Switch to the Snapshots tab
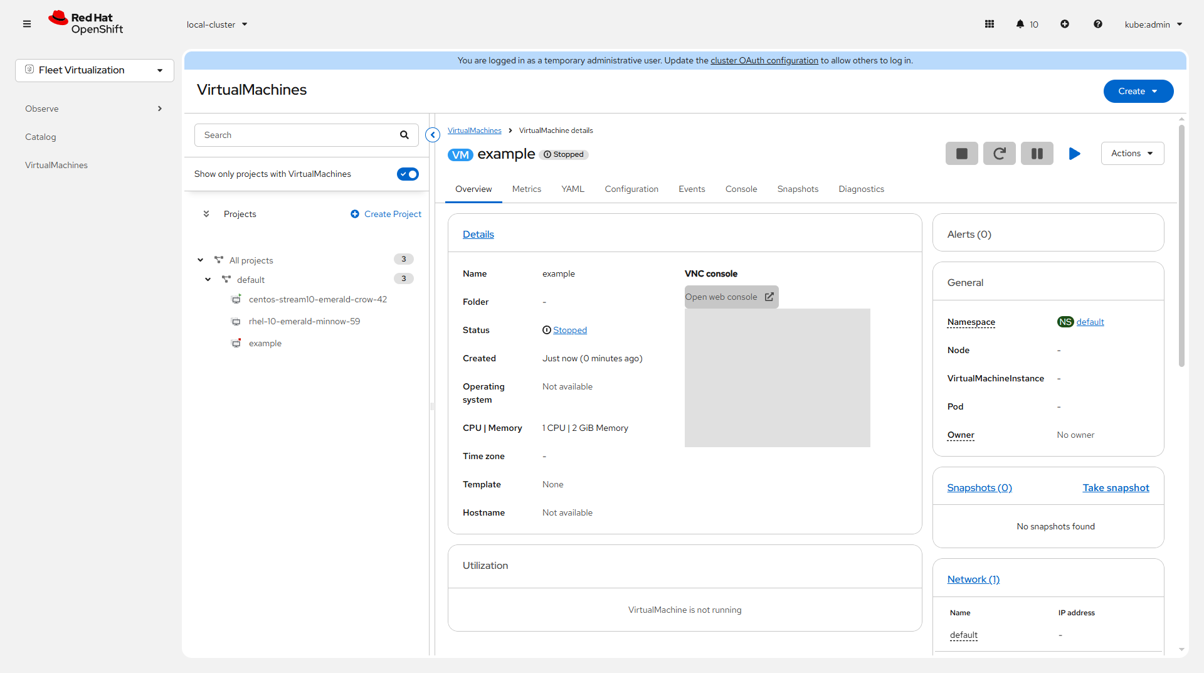The image size is (1204, 673). pos(798,189)
